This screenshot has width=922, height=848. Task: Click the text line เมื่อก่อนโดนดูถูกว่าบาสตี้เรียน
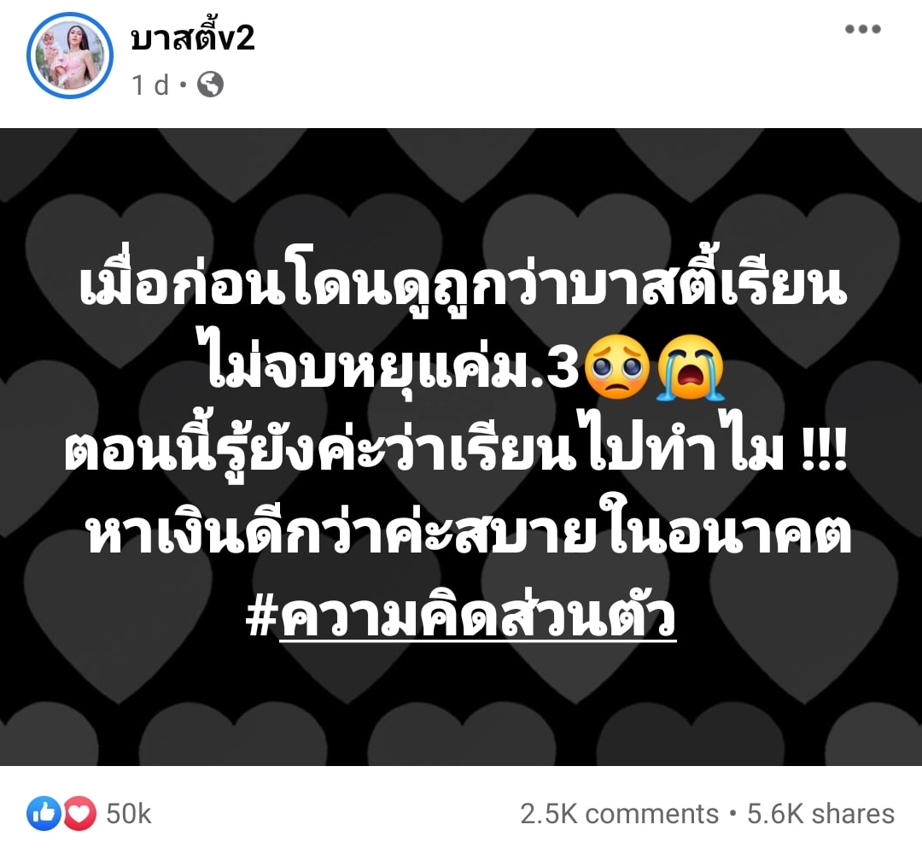click(x=463, y=284)
